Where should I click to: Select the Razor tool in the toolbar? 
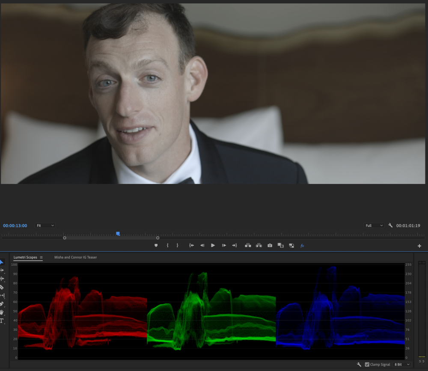(x=2, y=287)
